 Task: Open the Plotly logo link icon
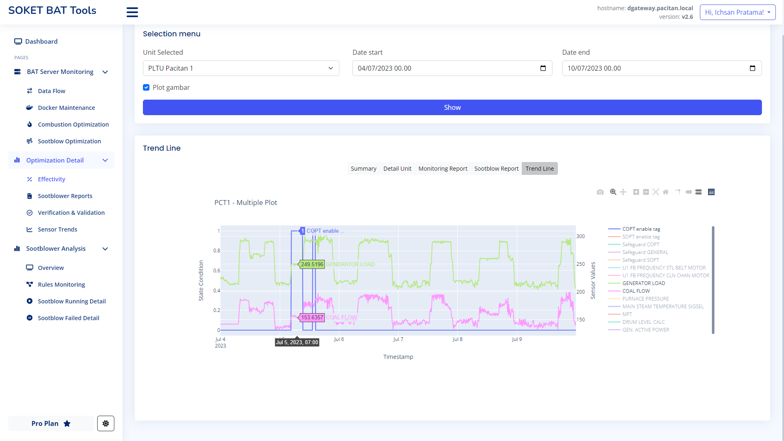click(x=711, y=192)
